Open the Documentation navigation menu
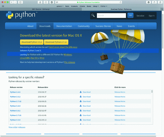Viewport: 164px width, 137px height. (64, 26)
